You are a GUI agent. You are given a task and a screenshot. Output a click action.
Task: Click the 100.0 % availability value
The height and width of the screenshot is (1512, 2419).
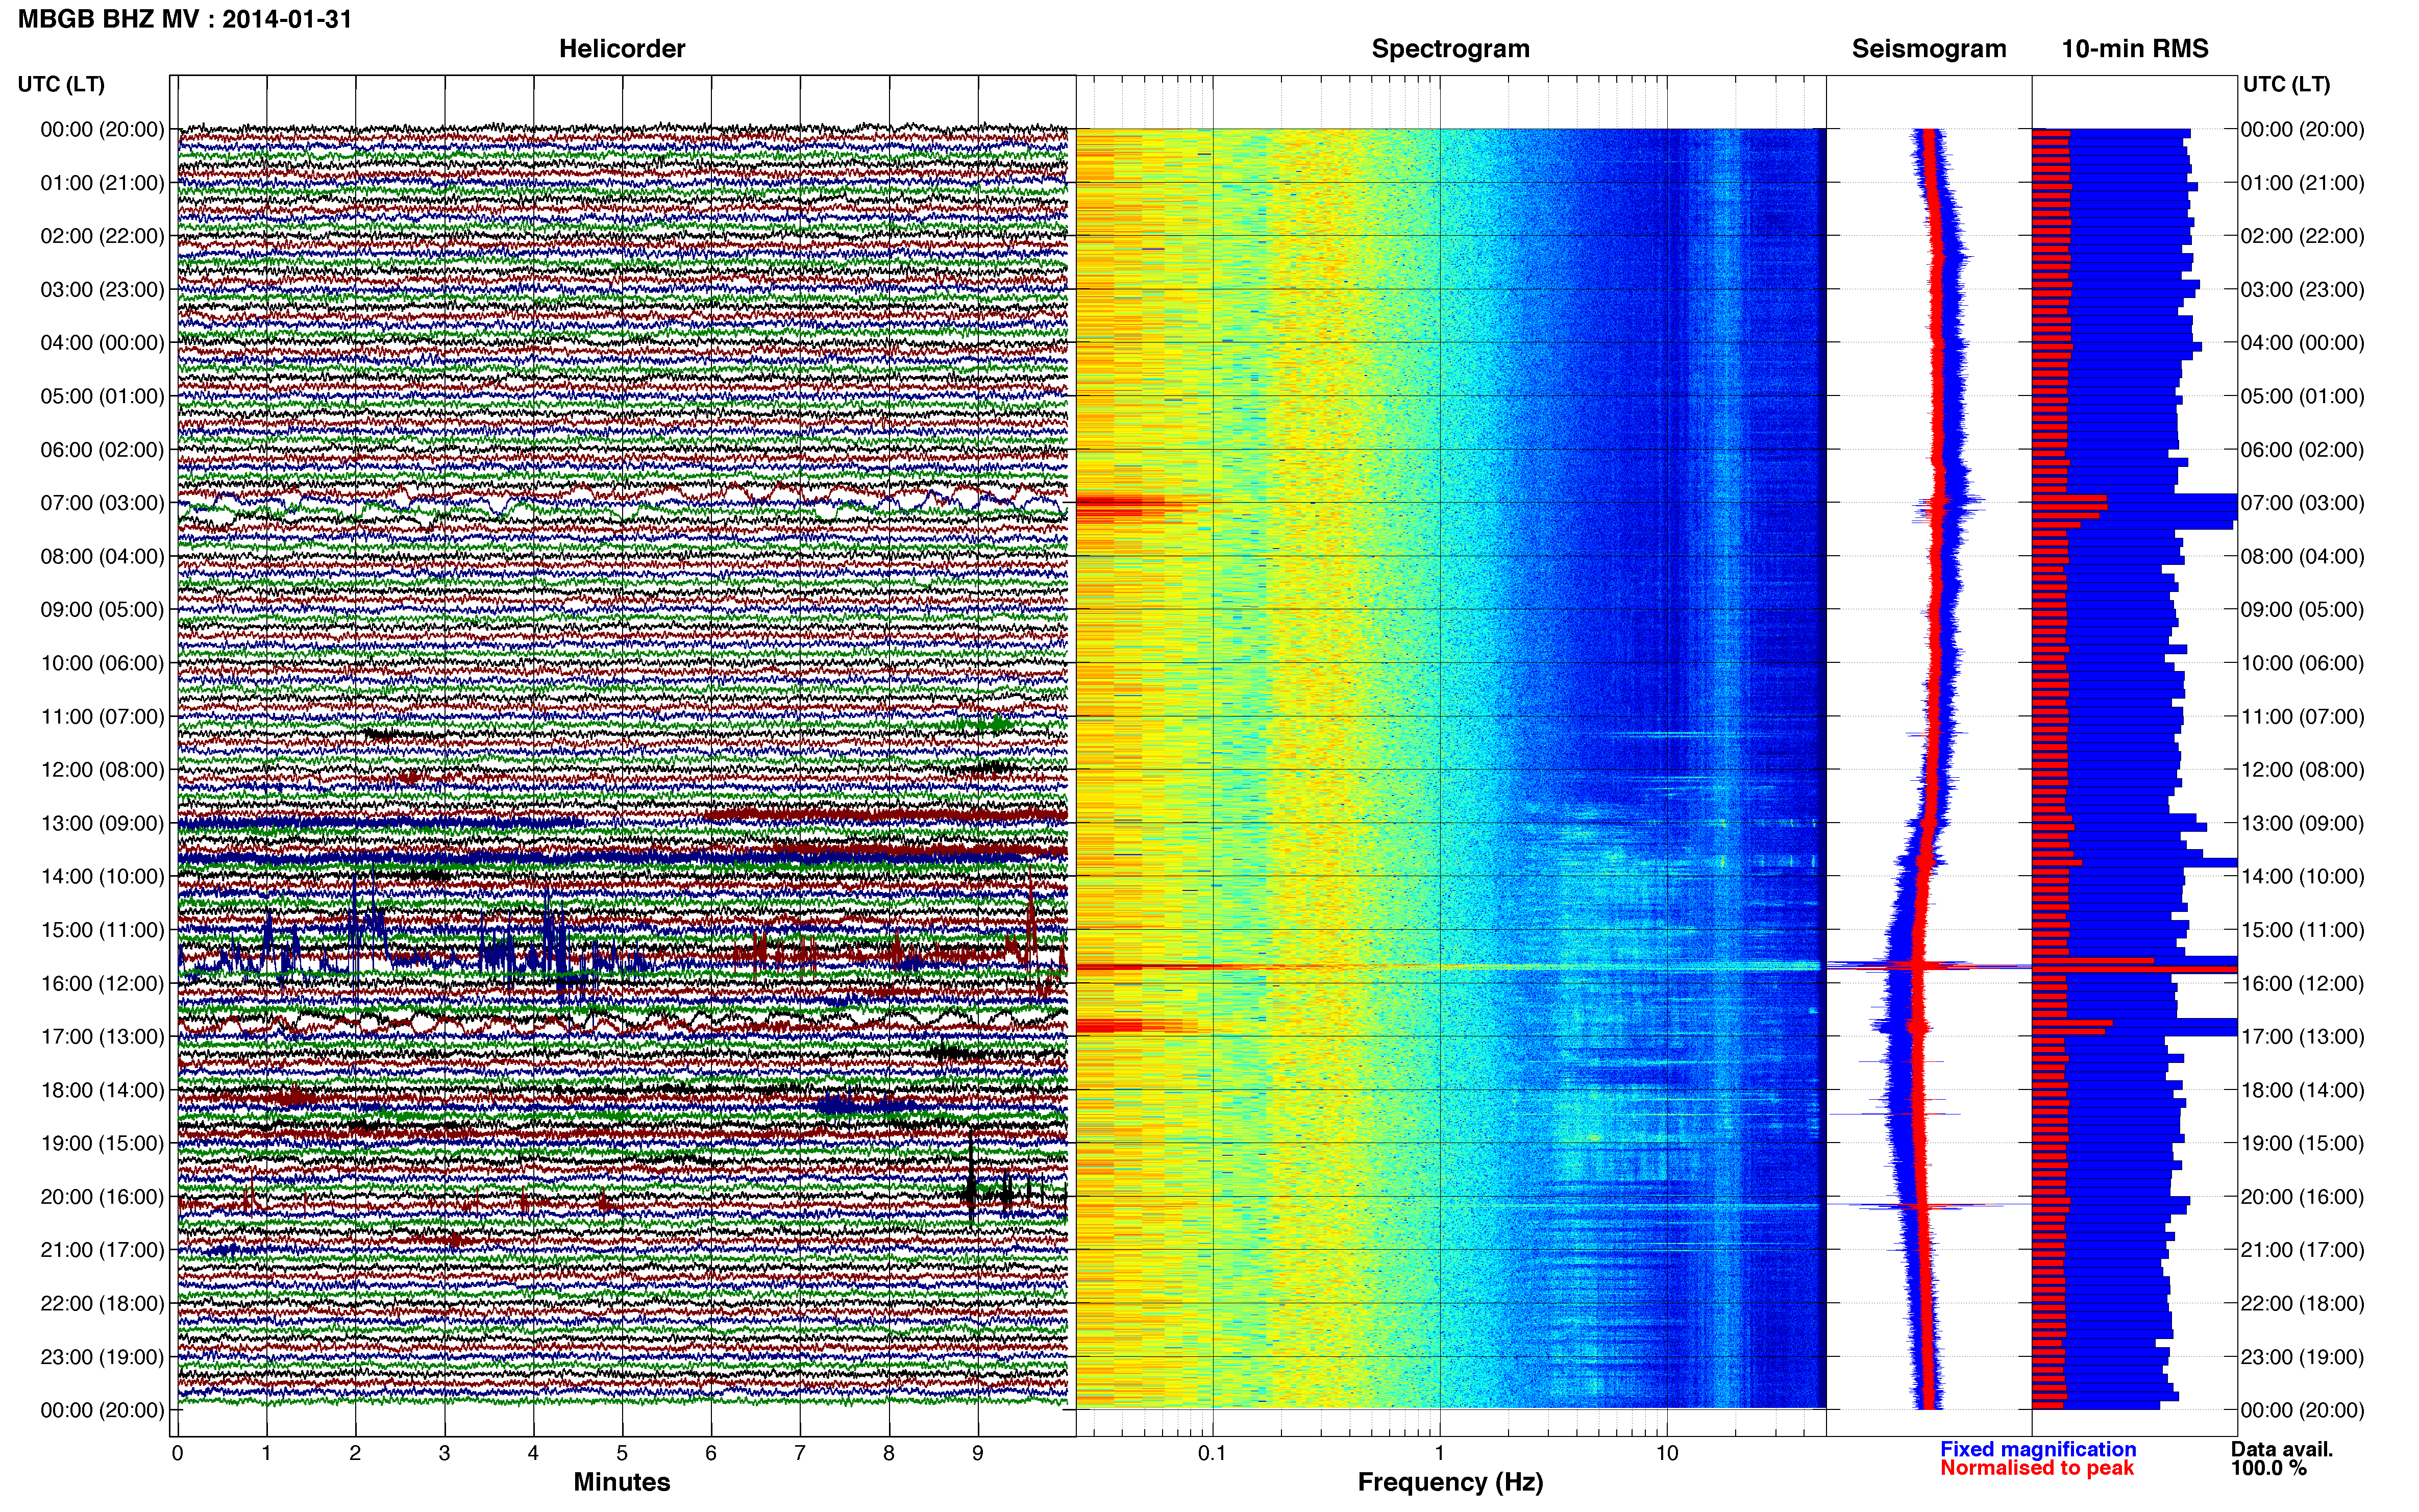point(2268,1468)
